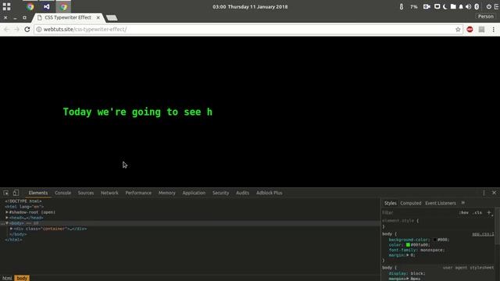Open the black background-color swatch
The height and width of the screenshot is (281, 500).
coord(434,240)
